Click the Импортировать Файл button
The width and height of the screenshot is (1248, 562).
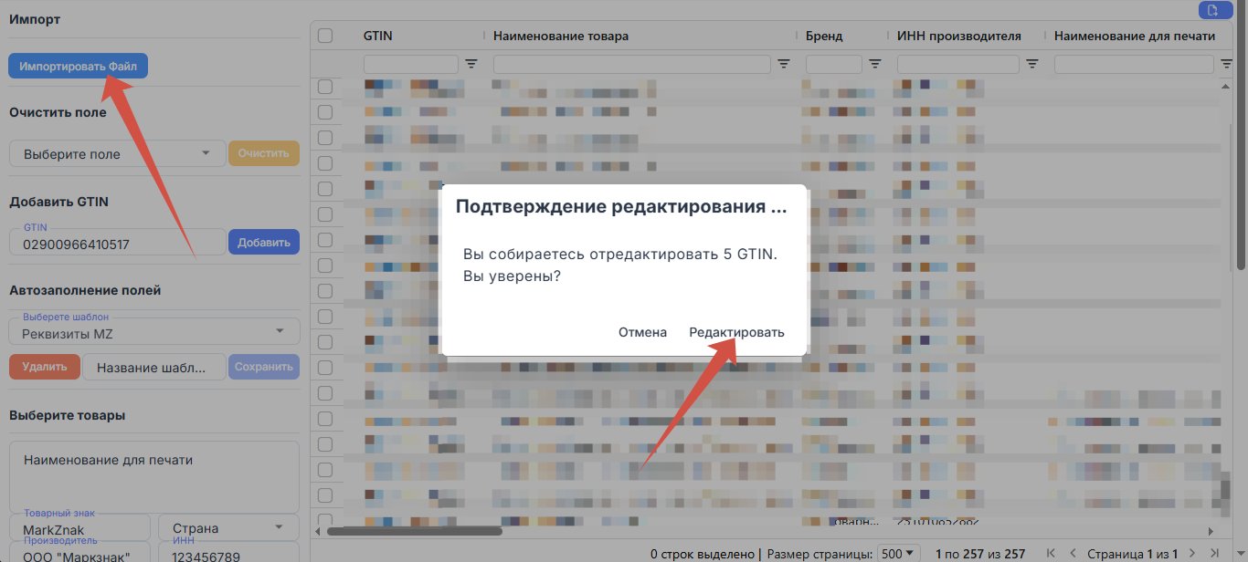[78, 67]
